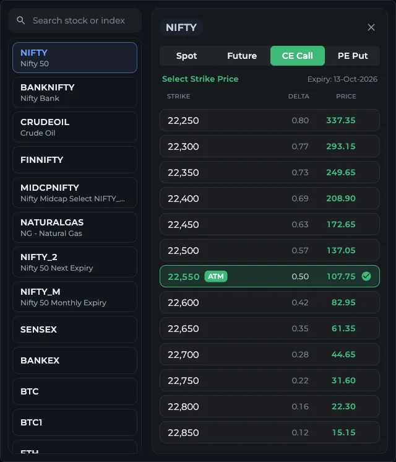Select strike 22,250 row
The width and height of the screenshot is (396, 462).
coord(270,120)
